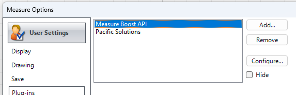The width and height of the screenshot is (296, 95).
Task: Click the Hide checkbox label text
Action: pyautogui.click(x=262, y=75)
